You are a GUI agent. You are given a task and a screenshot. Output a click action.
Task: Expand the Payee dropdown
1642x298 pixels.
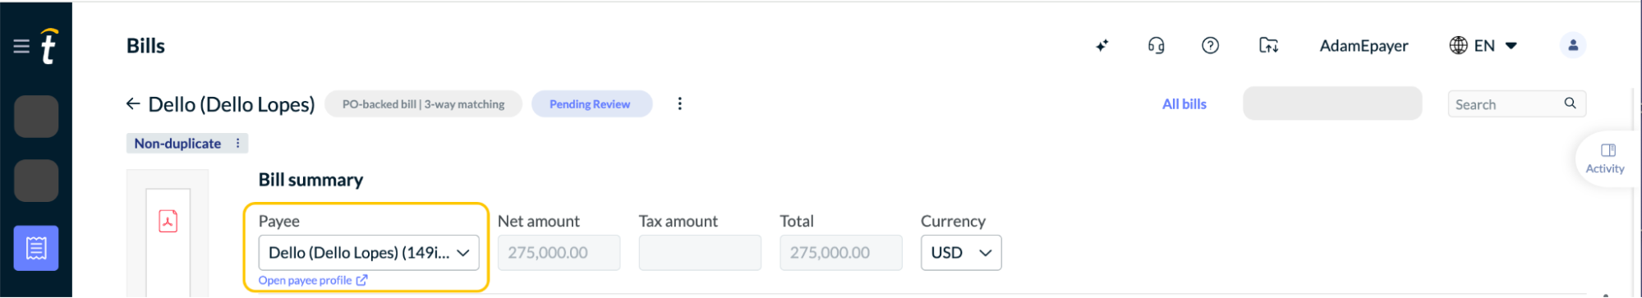(x=369, y=253)
